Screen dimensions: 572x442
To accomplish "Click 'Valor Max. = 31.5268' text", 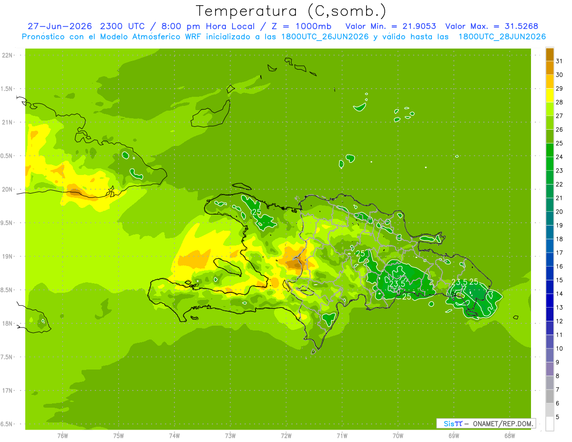I will (492, 26).
